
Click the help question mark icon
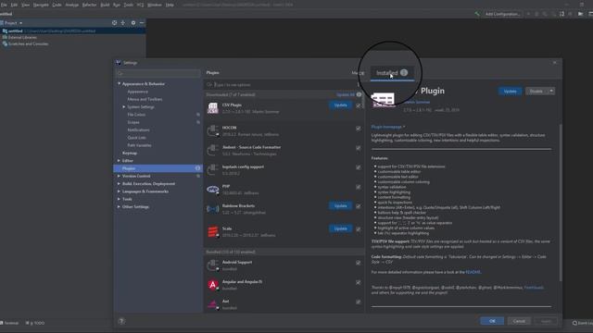click(121, 321)
